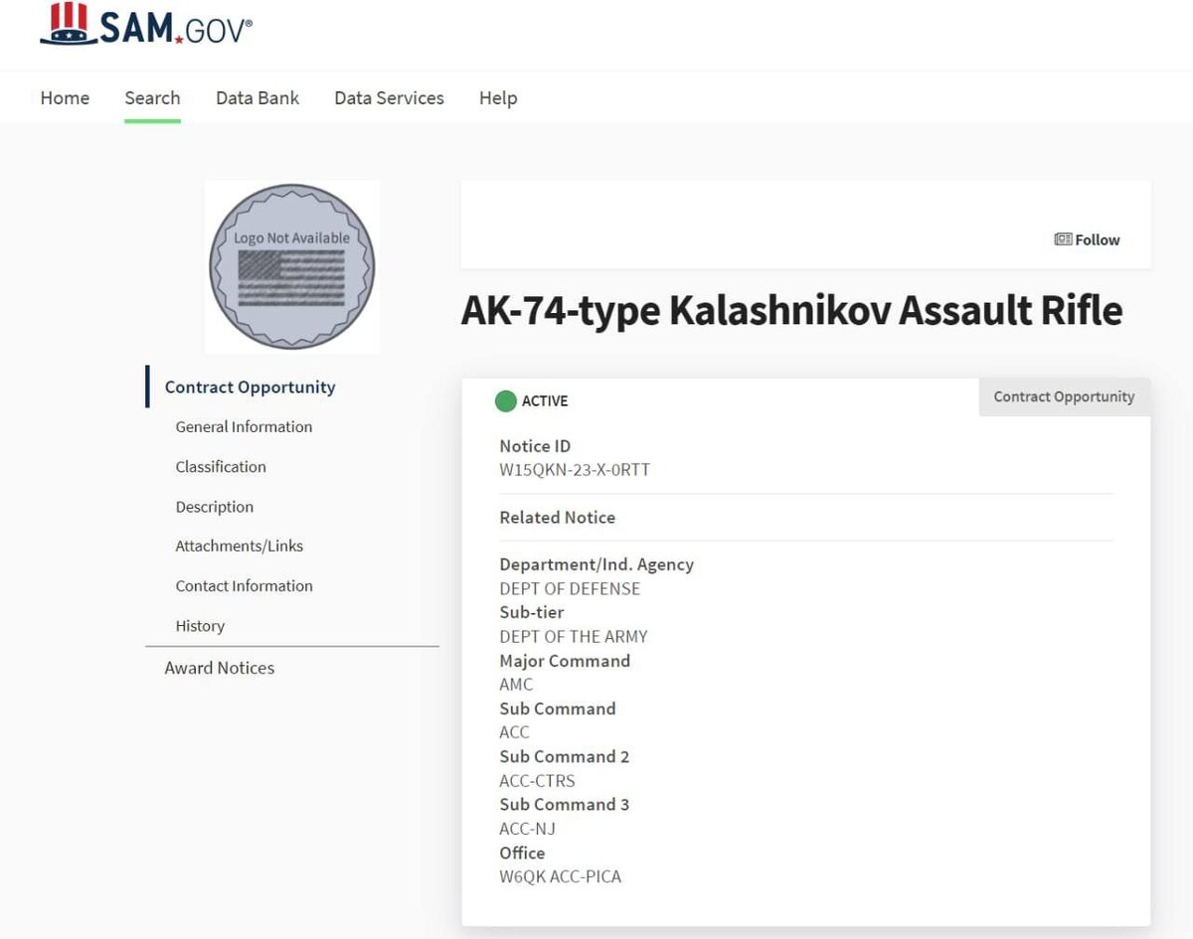
Task: Click the Follow newspaper icon
Action: point(1063,239)
